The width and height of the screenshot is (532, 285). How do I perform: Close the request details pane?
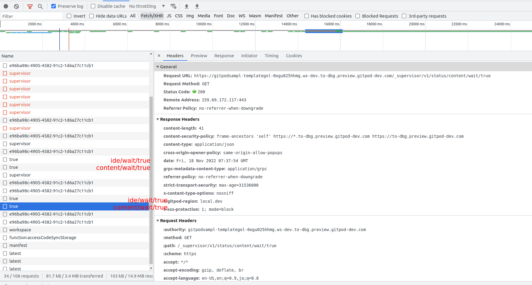pyautogui.click(x=159, y=56)
